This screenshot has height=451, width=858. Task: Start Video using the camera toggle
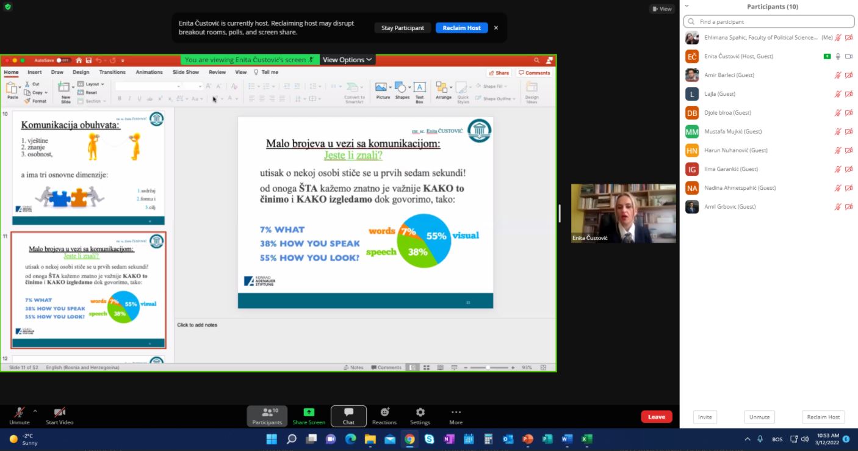(59, 415)
